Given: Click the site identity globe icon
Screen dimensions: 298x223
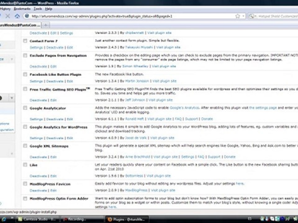Looking at the screenshot, I should tap(27, 16).
